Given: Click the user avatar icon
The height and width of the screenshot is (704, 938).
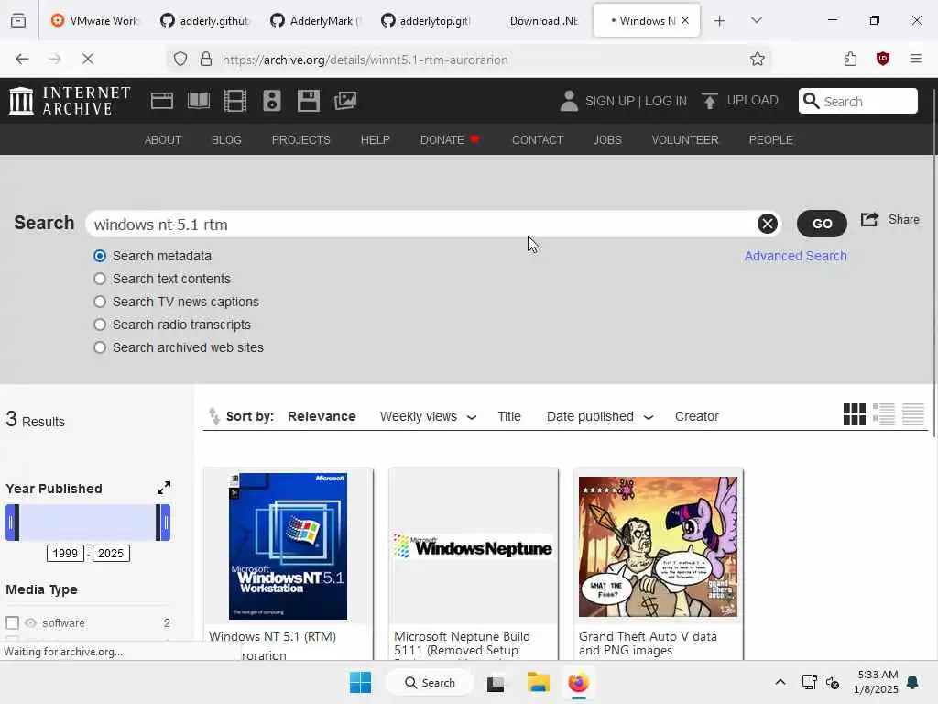Looking at the screenshot, I should click(569, 101).
